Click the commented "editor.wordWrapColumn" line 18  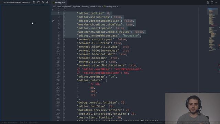103,73
